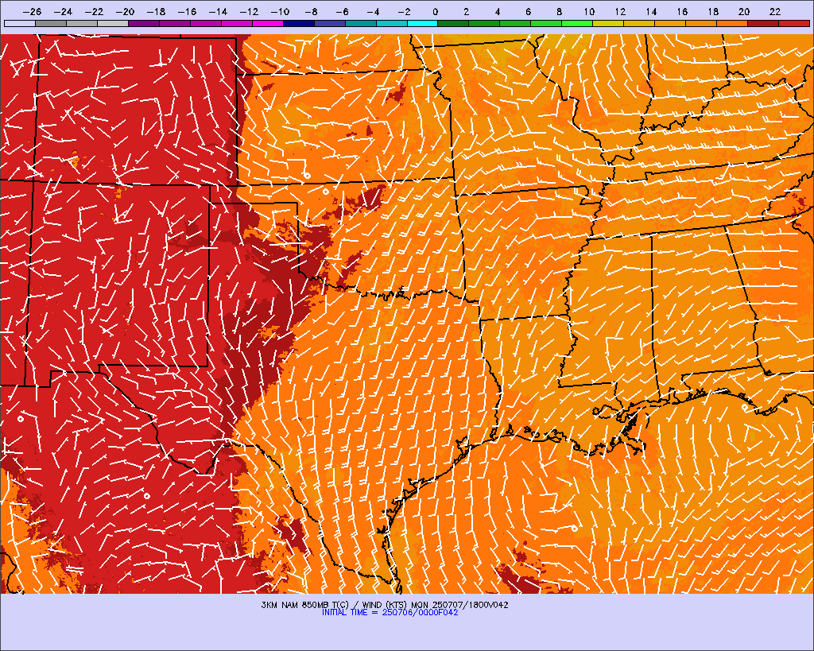Click the "10" legend label
The height and width of the screenshot is (651, 814).
[589, 11]
